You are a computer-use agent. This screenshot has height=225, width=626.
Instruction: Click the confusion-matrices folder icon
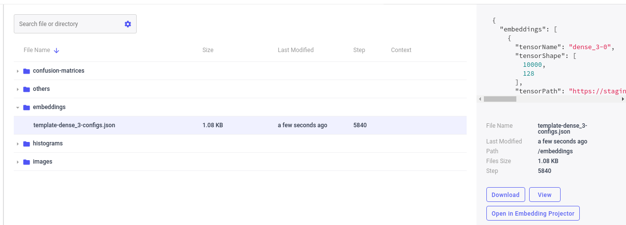tap(27, 71)
